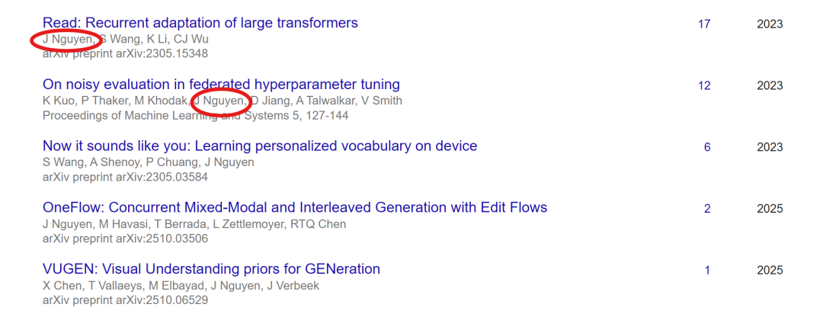
Task: Open "VUGEN: Visual Understanding priors for GENeration"
Action: (211, 269)
